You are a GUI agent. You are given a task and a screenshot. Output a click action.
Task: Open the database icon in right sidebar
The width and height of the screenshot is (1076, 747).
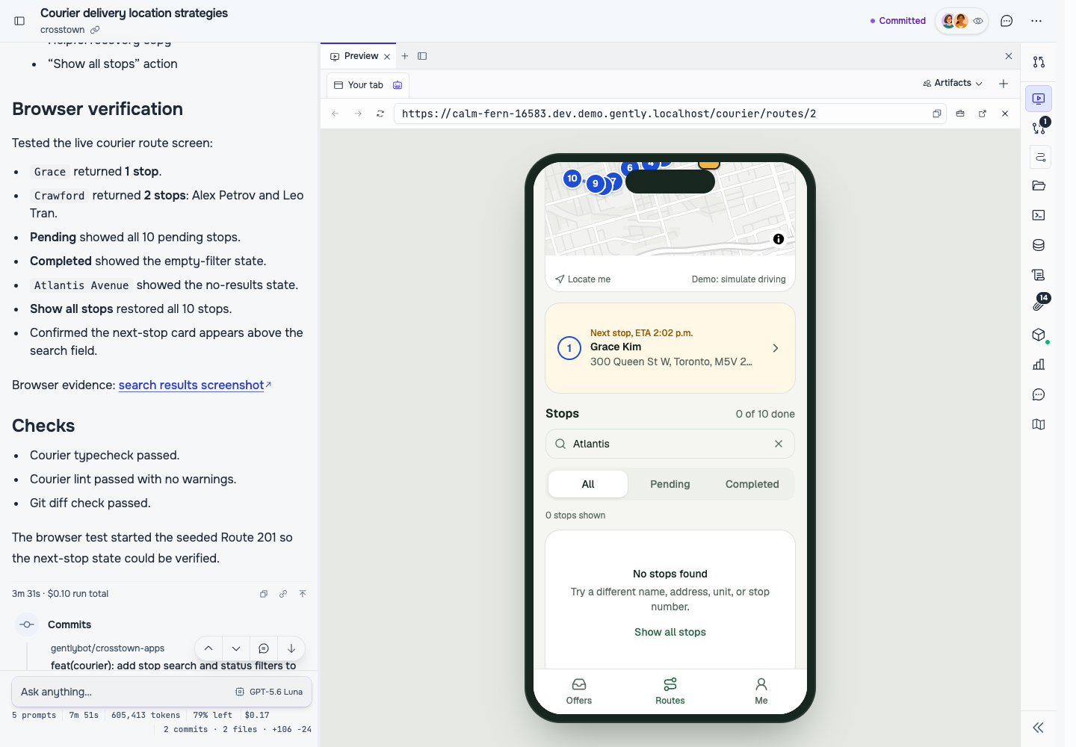pyautogui.click(x=1039, y=245)
